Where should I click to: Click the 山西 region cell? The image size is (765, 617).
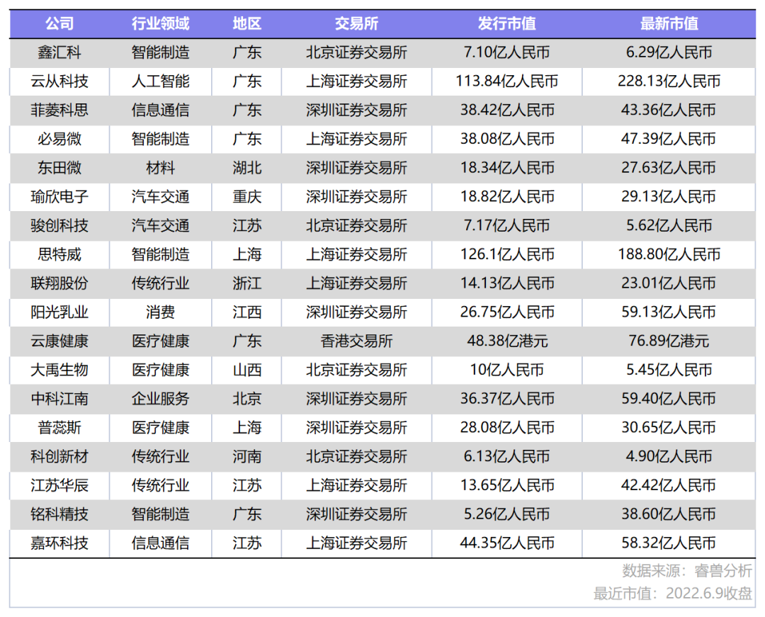point(247,370)
